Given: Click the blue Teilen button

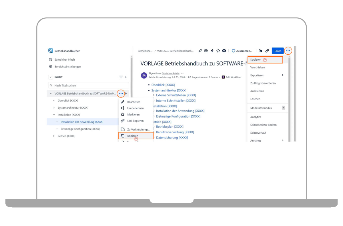Looking at the screenshot, I should pyautogui.click(x=278, y=51).
